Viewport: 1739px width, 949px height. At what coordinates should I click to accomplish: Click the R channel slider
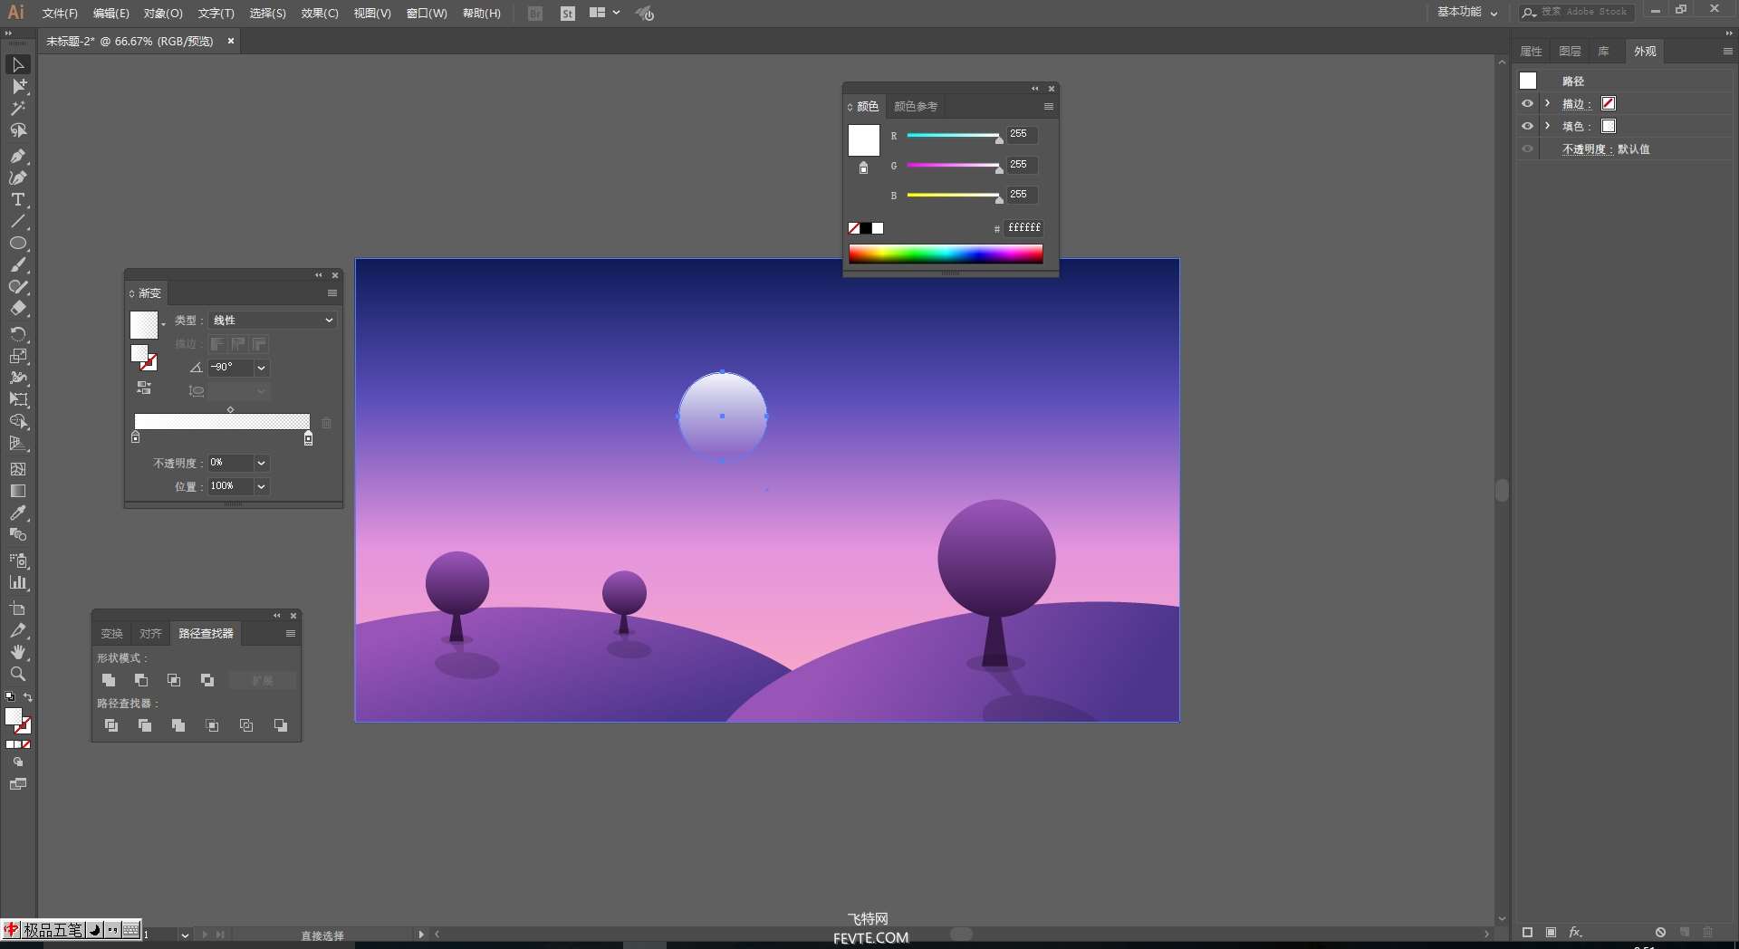point(954,136)
